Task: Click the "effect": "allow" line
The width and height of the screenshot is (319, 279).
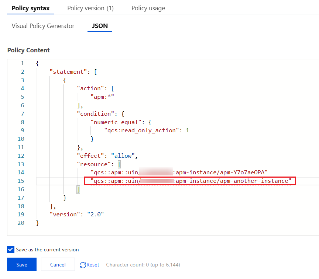Action: point(107,156)
